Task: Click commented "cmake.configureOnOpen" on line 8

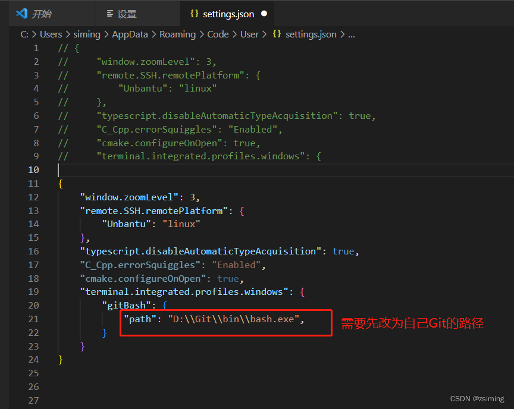Action: pos(159,143)
